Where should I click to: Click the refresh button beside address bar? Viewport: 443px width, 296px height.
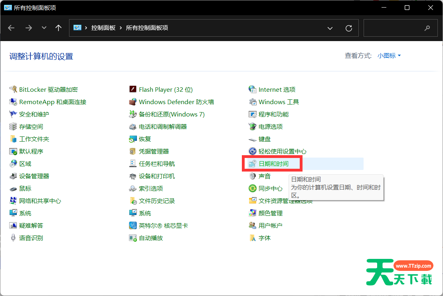(349, 28)
